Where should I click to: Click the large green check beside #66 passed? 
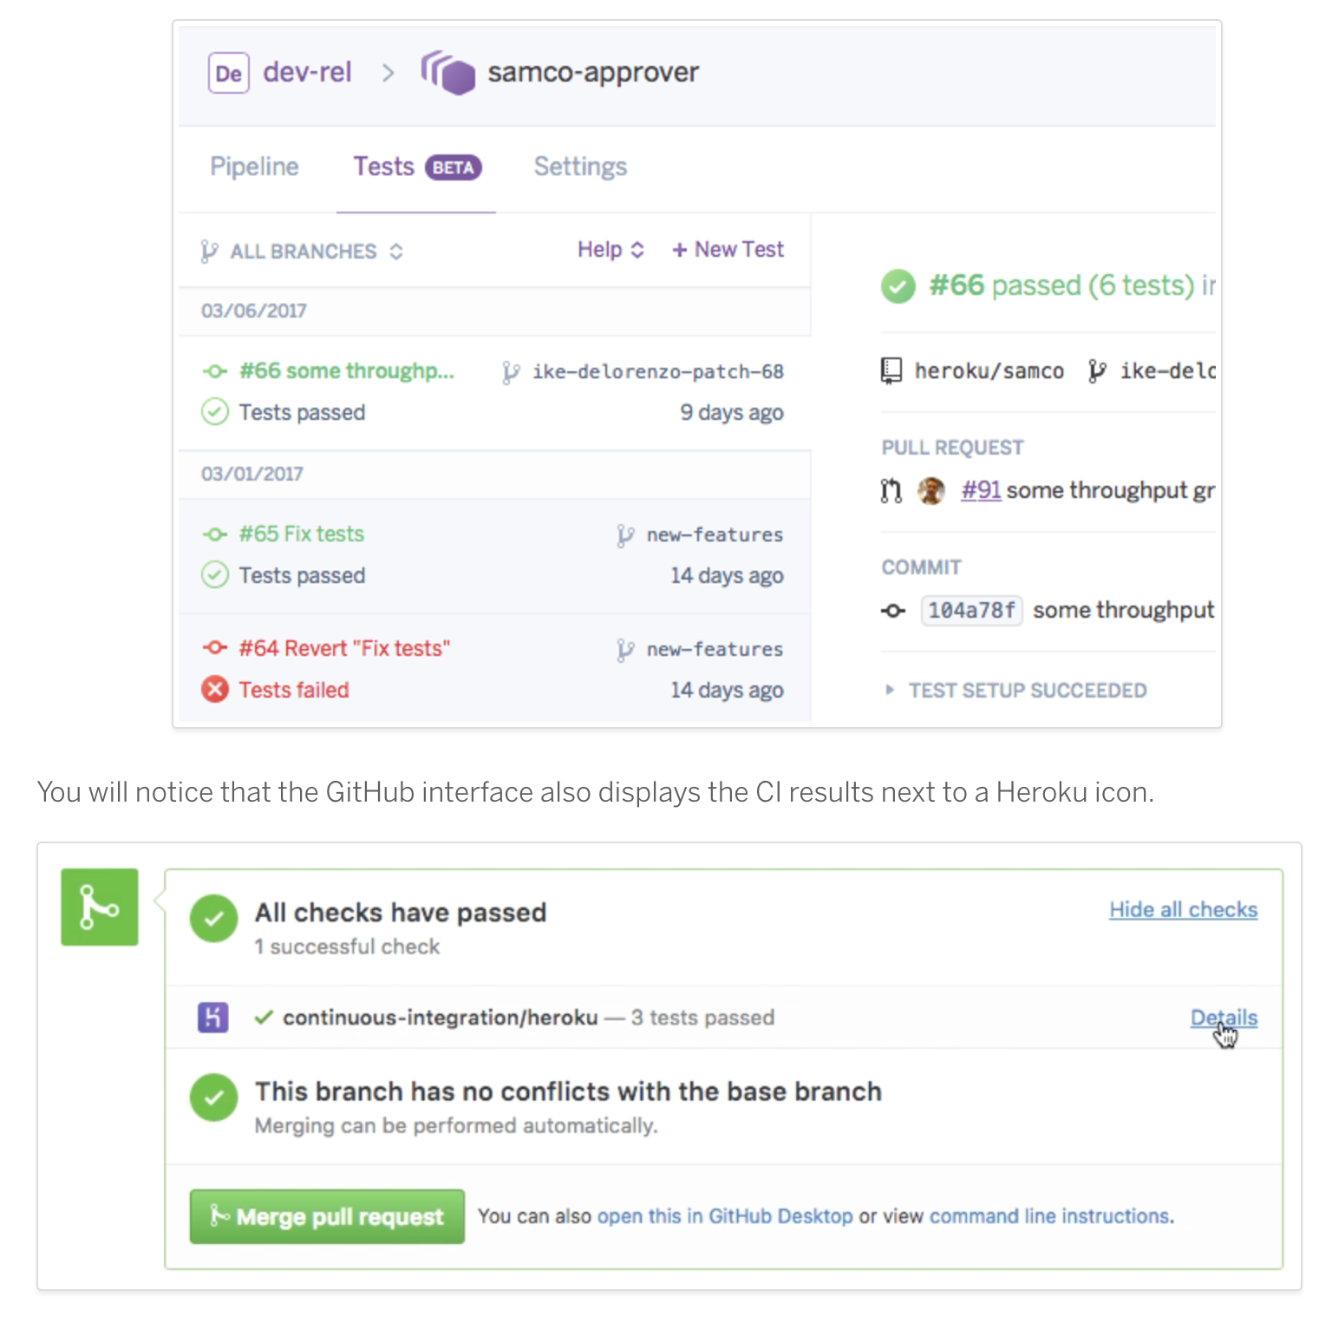coord(898,286)
